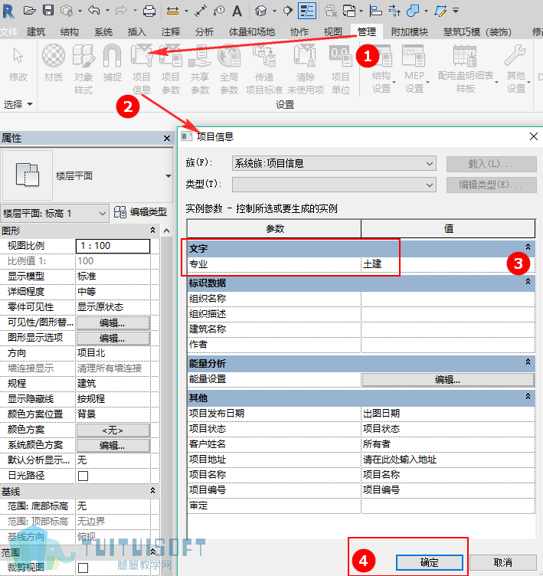The width and height of the screenshot is (543, 576).
Task: Click the 视图比例 1:100 value field
Action: (x=113, y=246)
